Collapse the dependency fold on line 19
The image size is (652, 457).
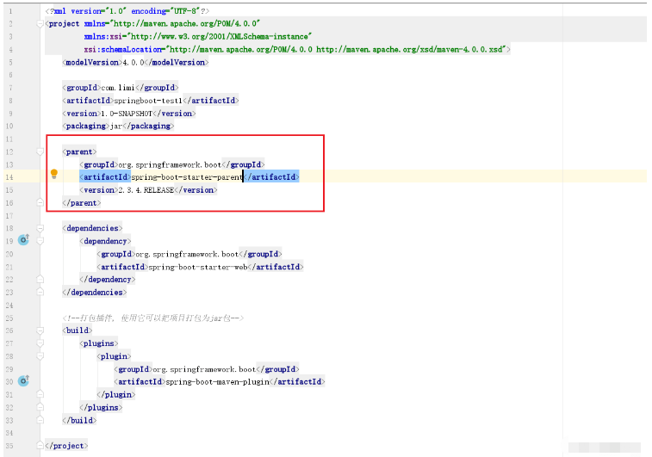40,241
